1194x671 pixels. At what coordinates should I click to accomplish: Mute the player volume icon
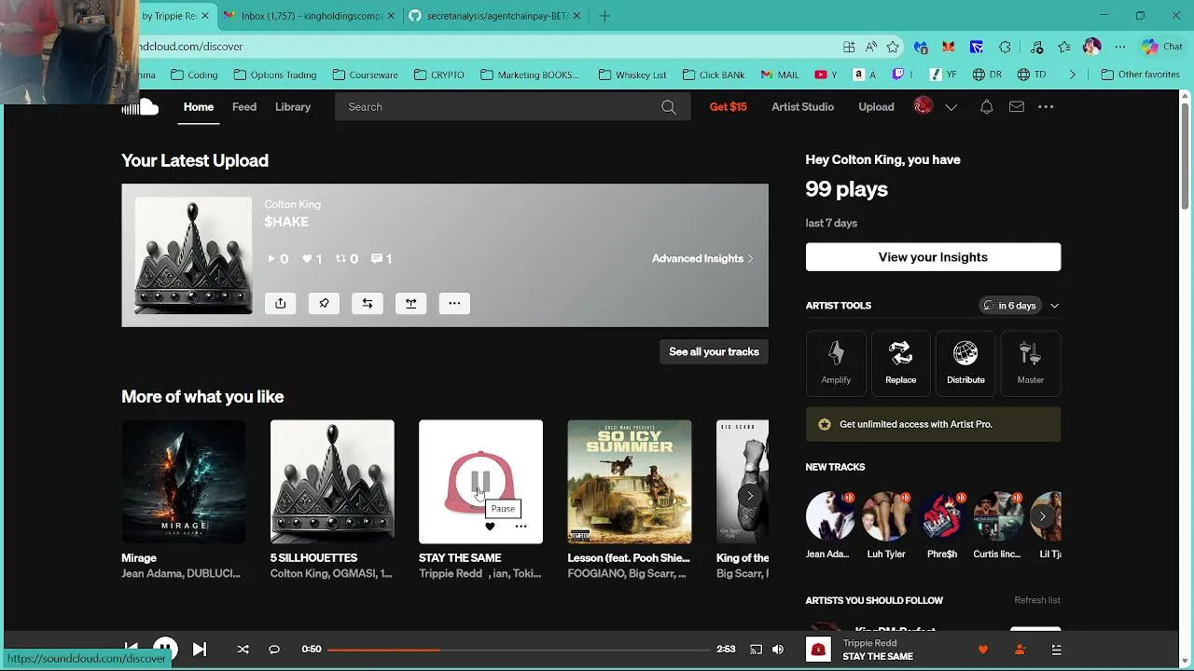coord(778,650)
